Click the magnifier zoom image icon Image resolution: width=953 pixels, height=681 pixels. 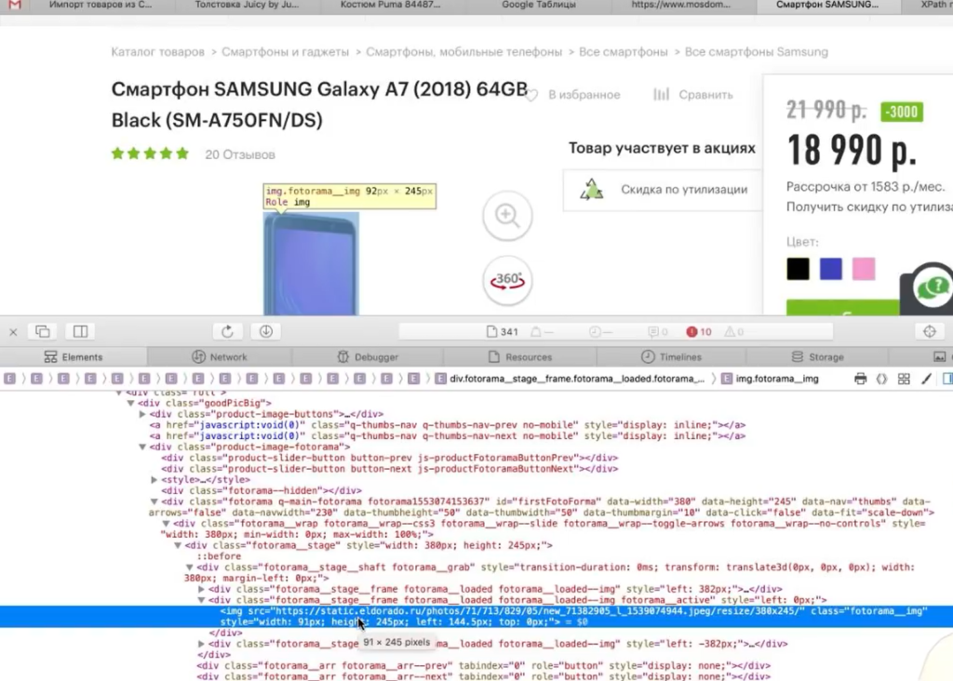click(507, 216)
